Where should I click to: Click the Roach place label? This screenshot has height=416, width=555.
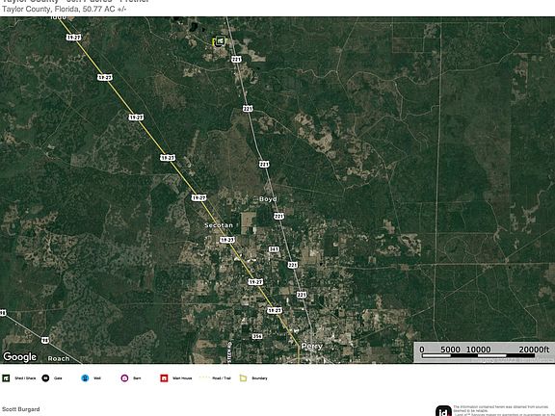59,358
